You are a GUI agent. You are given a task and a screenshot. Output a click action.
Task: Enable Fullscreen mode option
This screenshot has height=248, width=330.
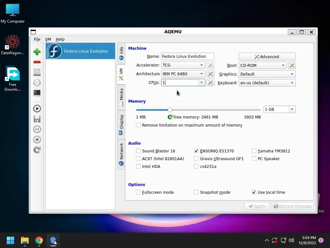(x=138, y=192)
